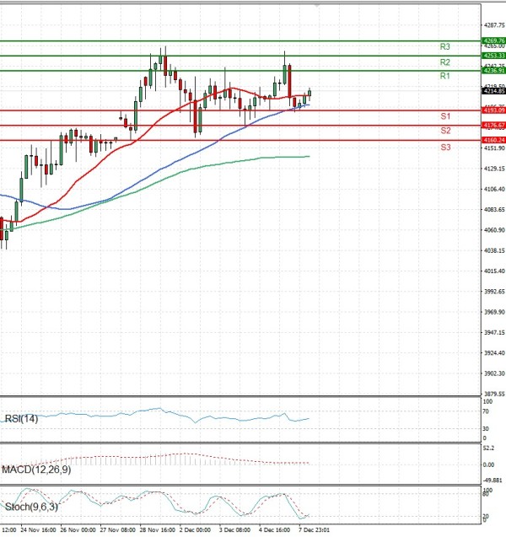
Task: Select the 4236.91 resistance price tag
Action: pyautogui.click(x=493, y=71)
